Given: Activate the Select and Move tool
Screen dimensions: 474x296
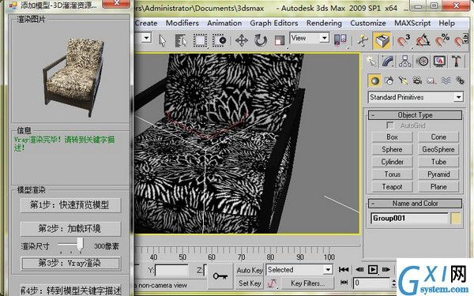Looking at the screenshot, I should (242, 40).
